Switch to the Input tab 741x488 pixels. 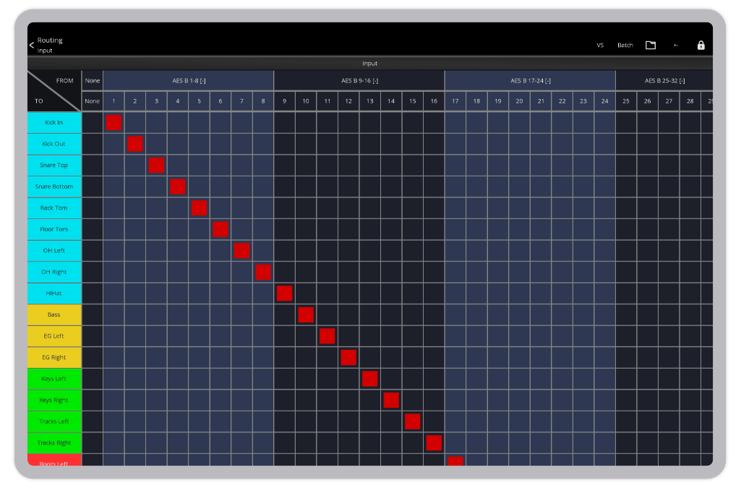tap(370, 64)
